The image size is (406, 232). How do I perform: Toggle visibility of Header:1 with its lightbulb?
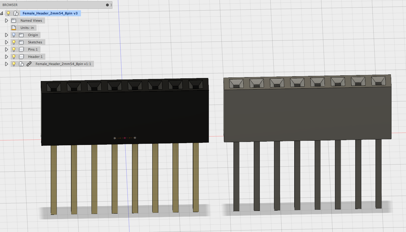point(14,56)
